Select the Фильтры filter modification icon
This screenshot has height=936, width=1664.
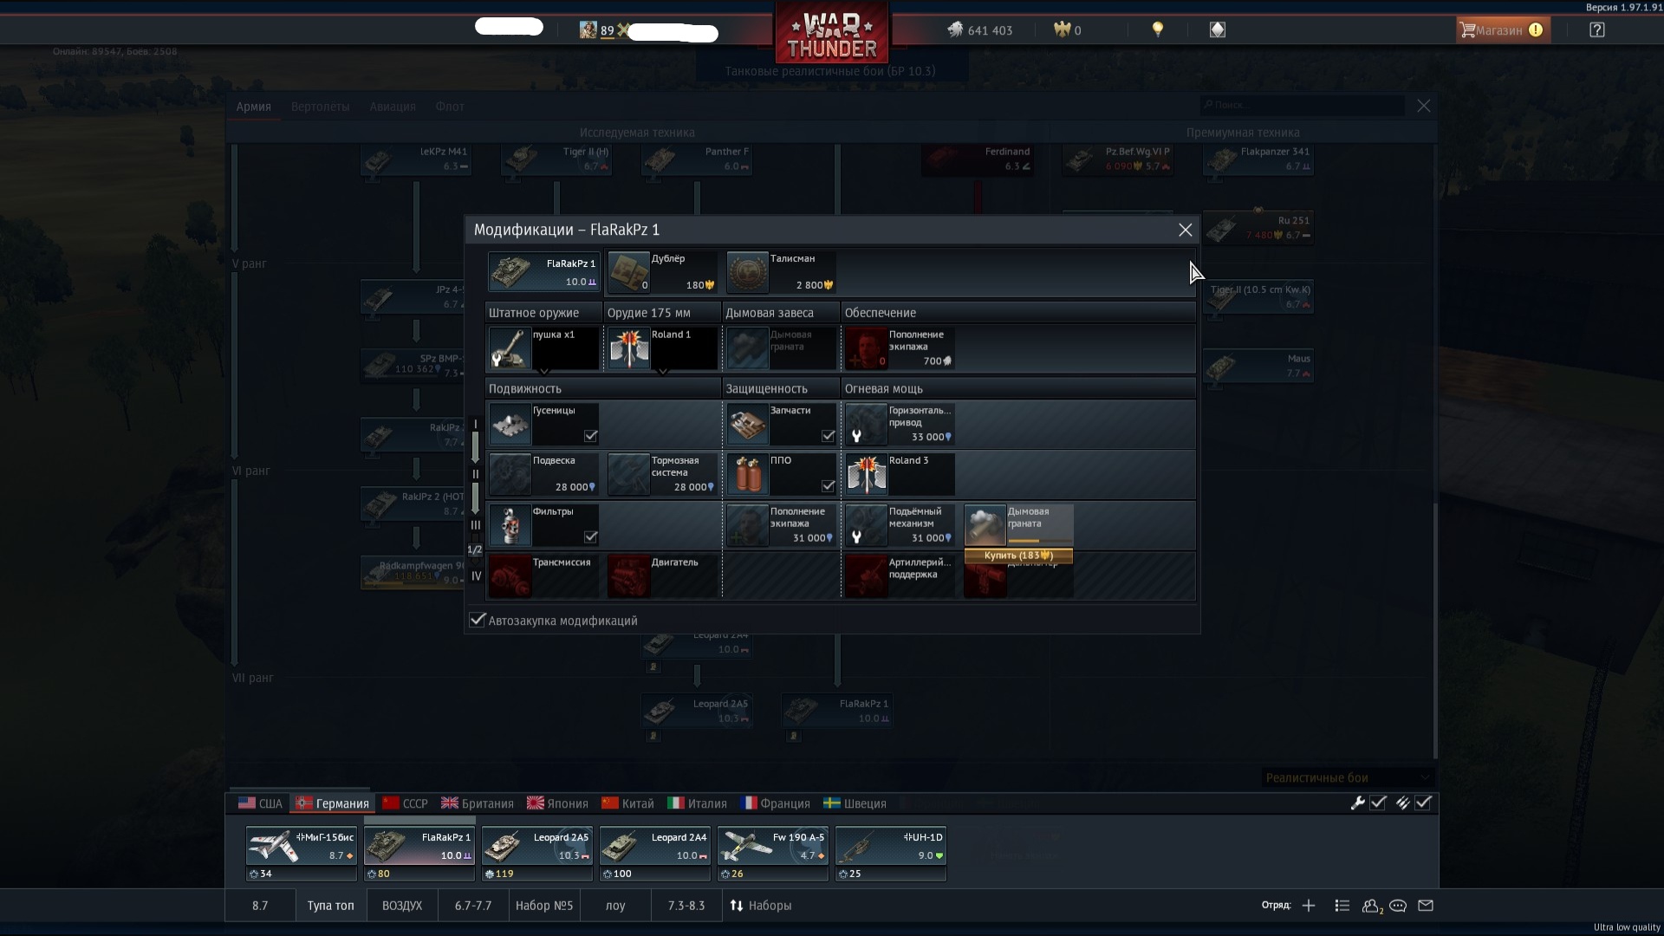[510, 526]
